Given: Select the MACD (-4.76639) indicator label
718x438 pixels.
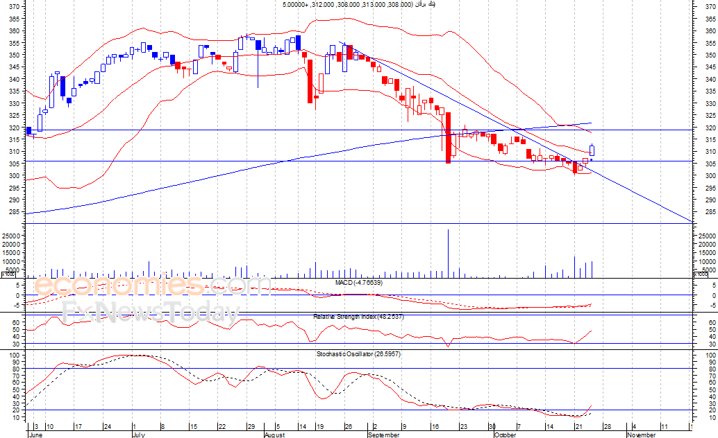Looking at the screenshot, I should coord(358,283).
